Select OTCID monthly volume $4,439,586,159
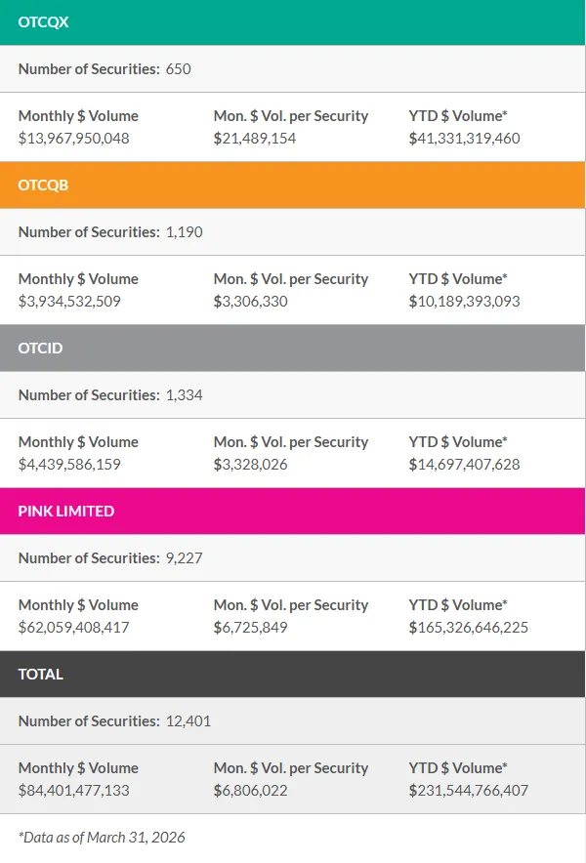The height and width of the screenshot is (863, 586). point(69,465)
